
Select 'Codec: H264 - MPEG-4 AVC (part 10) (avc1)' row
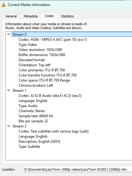(x=53, y=40)
